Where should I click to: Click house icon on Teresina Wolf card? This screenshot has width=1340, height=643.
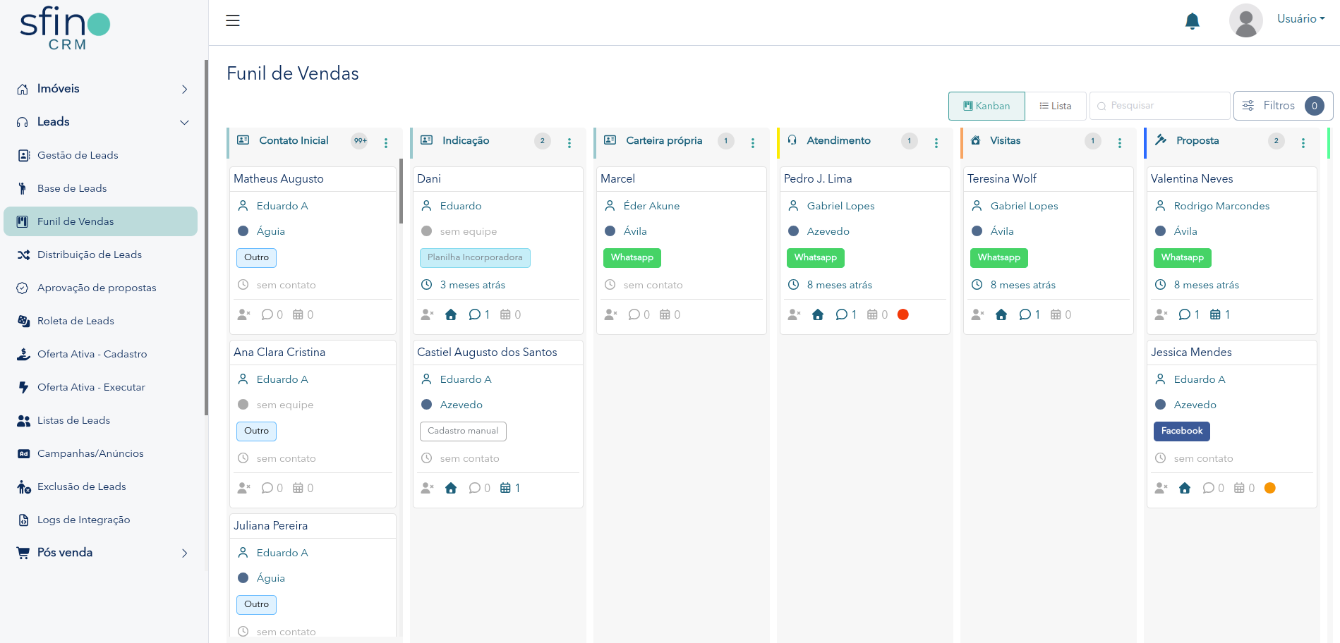tap(1001, 314)
